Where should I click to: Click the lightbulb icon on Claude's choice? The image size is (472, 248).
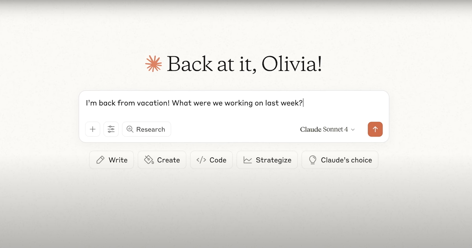pyautogui.click(x=313, y=160)
